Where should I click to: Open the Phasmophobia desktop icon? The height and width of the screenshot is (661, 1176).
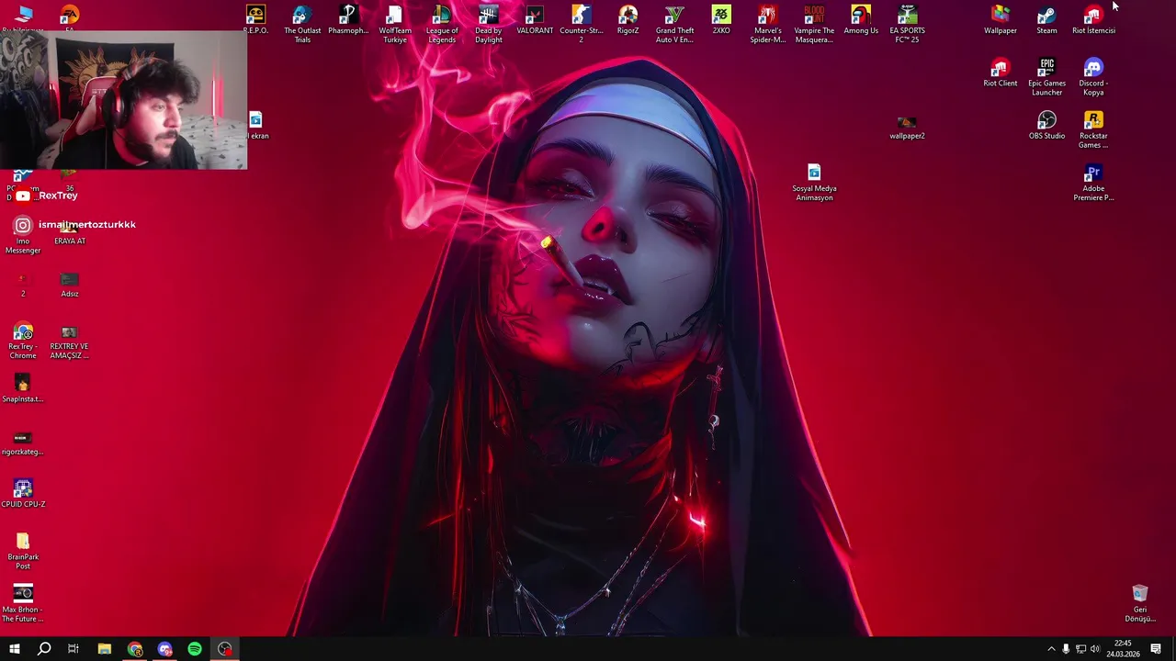click(348, 20)
